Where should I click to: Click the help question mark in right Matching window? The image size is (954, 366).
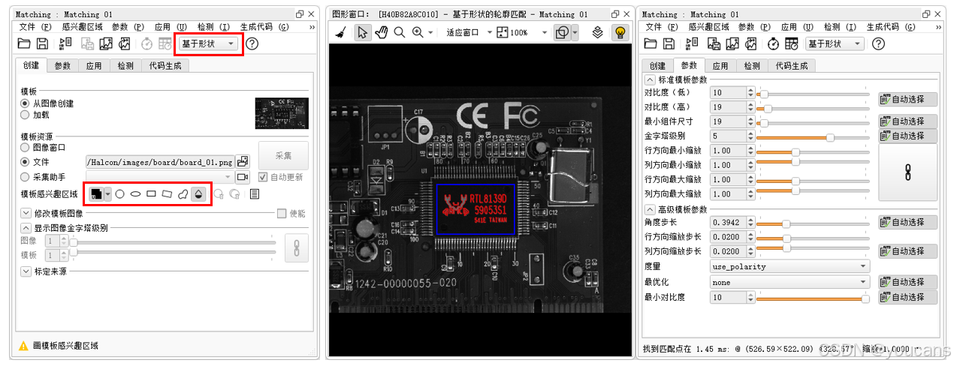click(x=879, y=43)
